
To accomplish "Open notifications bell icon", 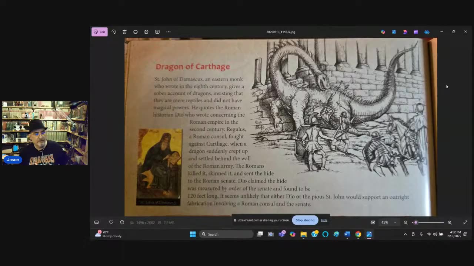I will click(465, 234).
